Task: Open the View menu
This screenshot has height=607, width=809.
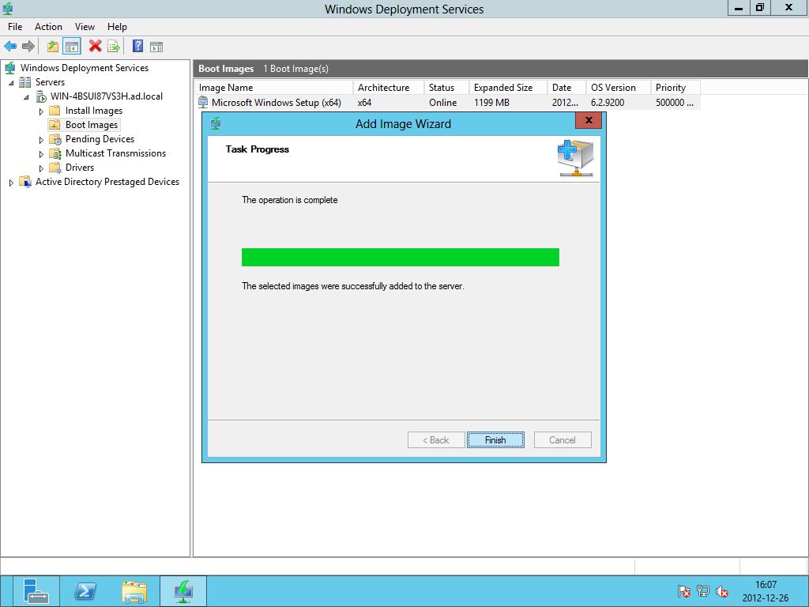Action: click(x=85, y=27)
